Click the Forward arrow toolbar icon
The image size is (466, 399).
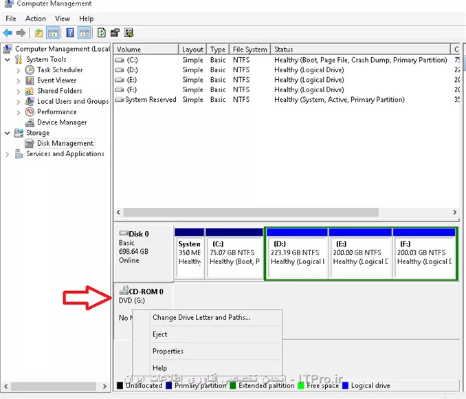(21, 33)
